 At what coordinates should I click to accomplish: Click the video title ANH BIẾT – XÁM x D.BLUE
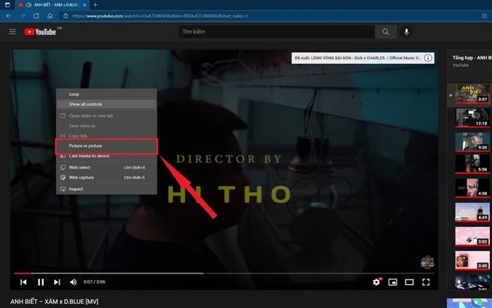(x=54, y=302)
